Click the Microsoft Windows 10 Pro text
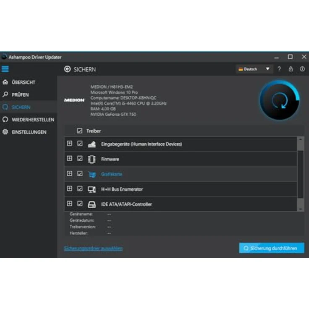 (114, 92)
